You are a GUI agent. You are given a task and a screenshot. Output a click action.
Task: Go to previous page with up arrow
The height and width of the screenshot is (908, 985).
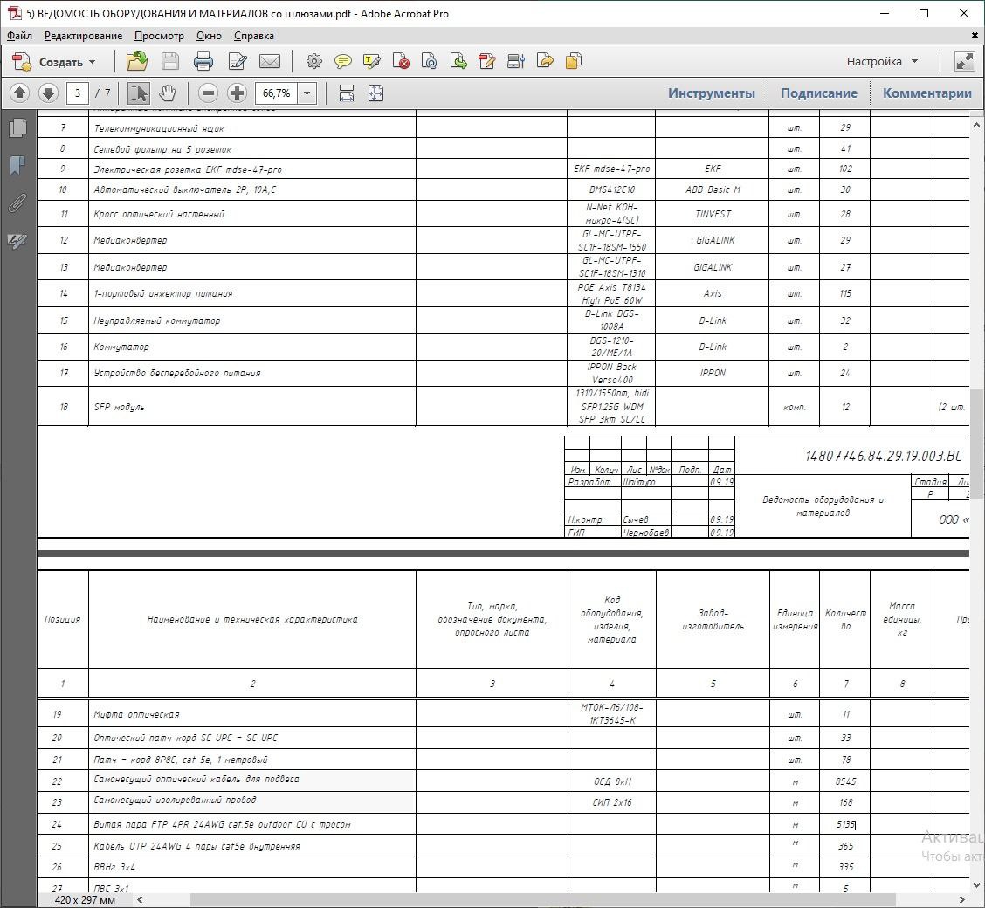[x=19, y=93]
